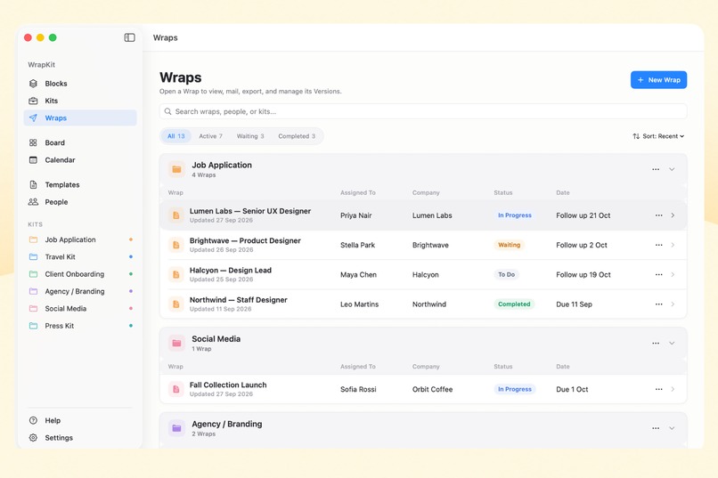This screenshot has width=718, height=478.
Task: Collapse the Social Media group
Action: (x=672, y=343)
